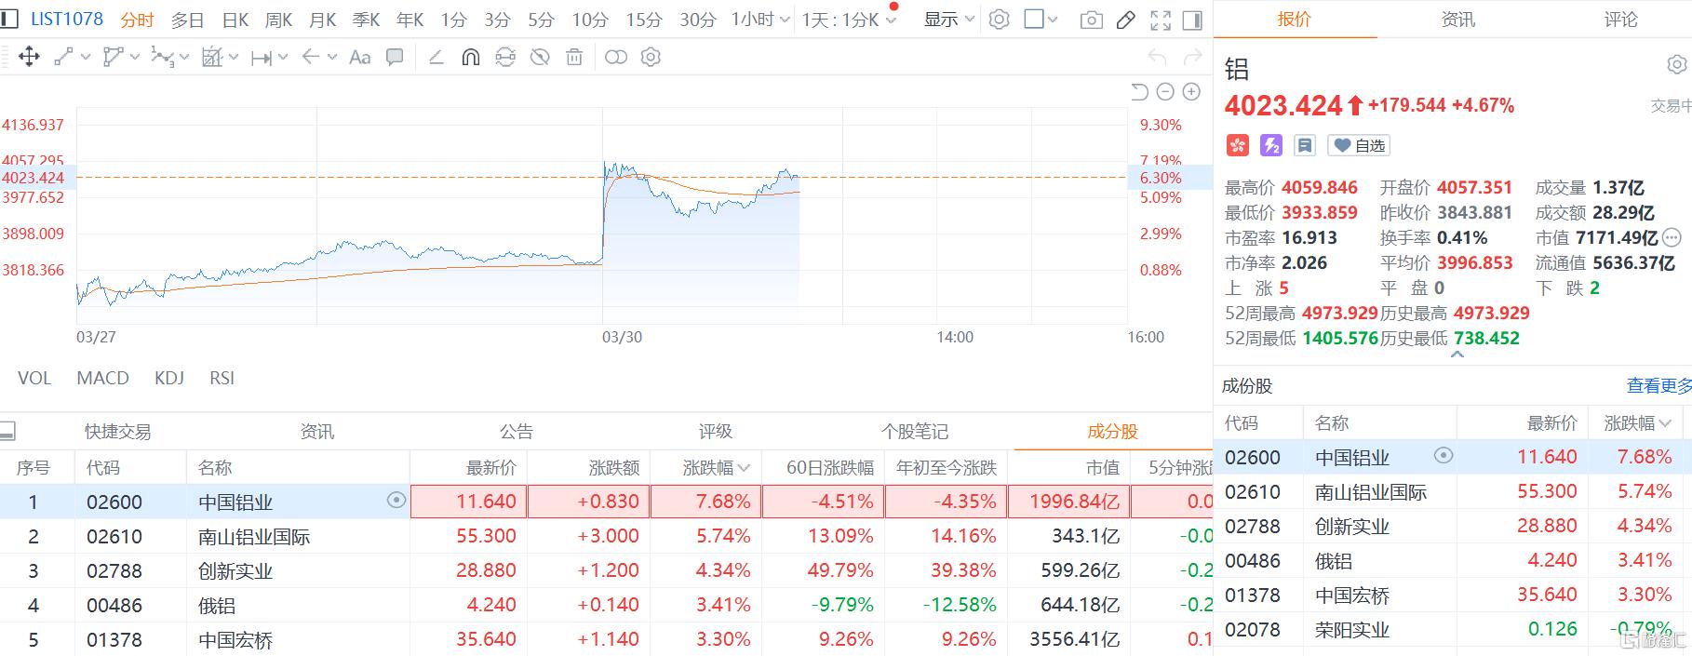1692x656 pixels.
Task: Click the MACD indicator button
Action: point(102,378)
